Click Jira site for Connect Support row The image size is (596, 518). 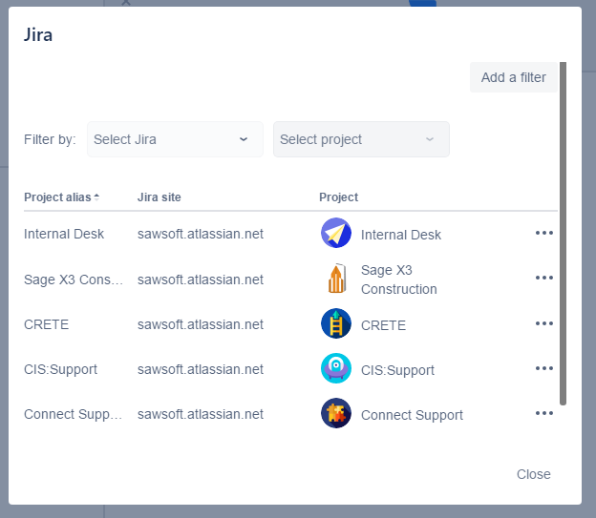(x=201, y=414)
